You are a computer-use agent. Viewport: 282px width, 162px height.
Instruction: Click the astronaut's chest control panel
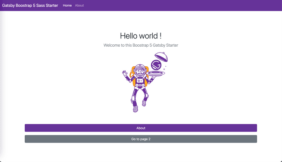coord(140,80)
